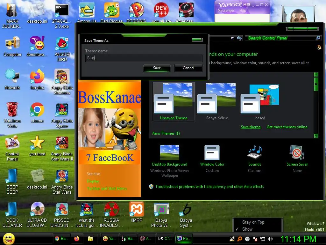Image resolution: width=326 pixels, height=245 pixels.
Task: Click the smiley face Start button
Action: (9, 239)
